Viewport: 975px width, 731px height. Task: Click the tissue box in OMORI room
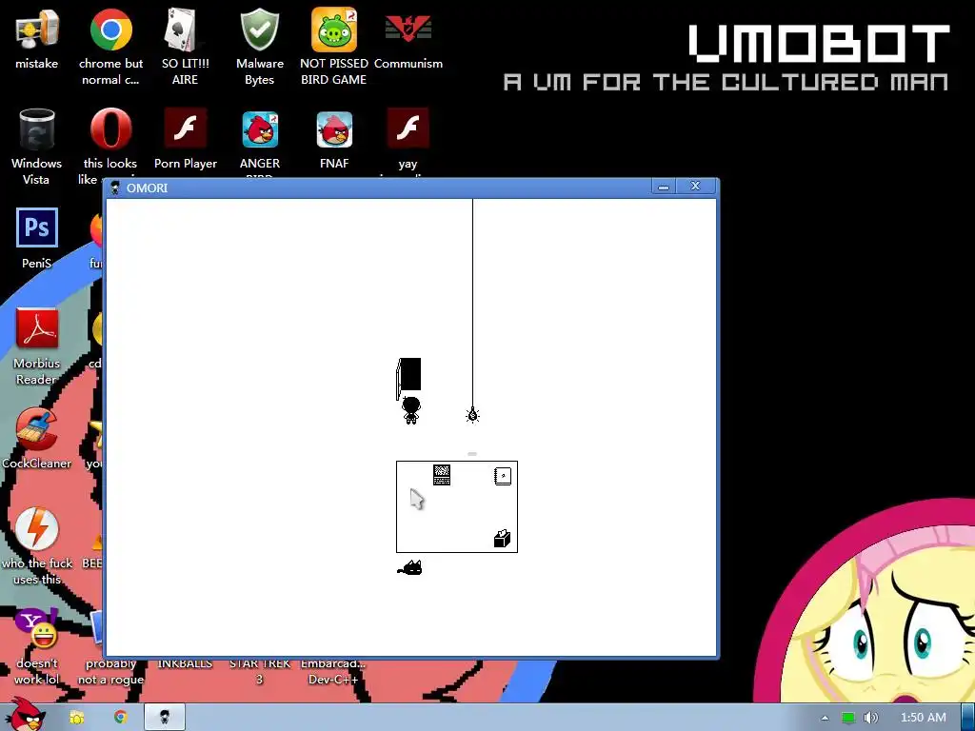[x=502, y=539]
